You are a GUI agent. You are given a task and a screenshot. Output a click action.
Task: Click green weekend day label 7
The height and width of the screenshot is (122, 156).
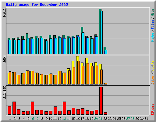(x=37, y=119)
